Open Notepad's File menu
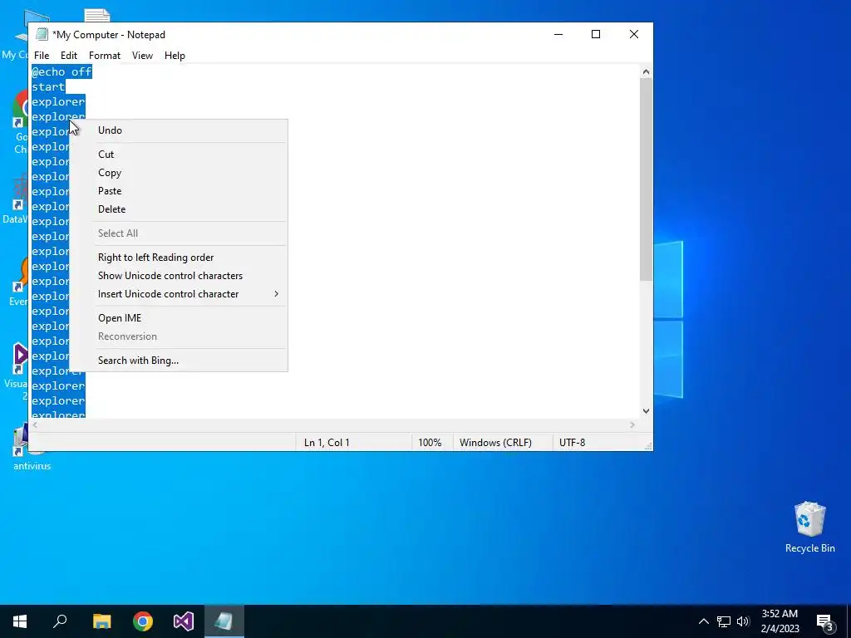This screenshot has height=638, width=851. tap(42, 56)
